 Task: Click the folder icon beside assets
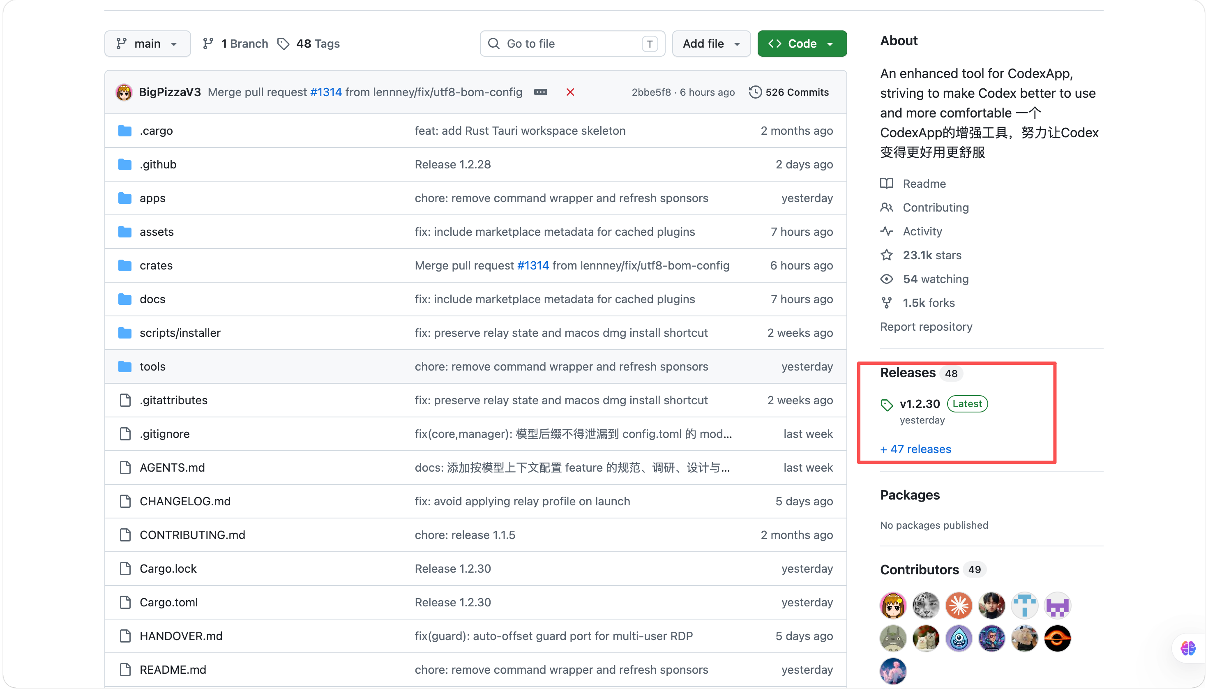point(125,232)
